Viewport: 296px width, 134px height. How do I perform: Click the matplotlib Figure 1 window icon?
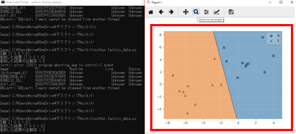coord(148,2)
